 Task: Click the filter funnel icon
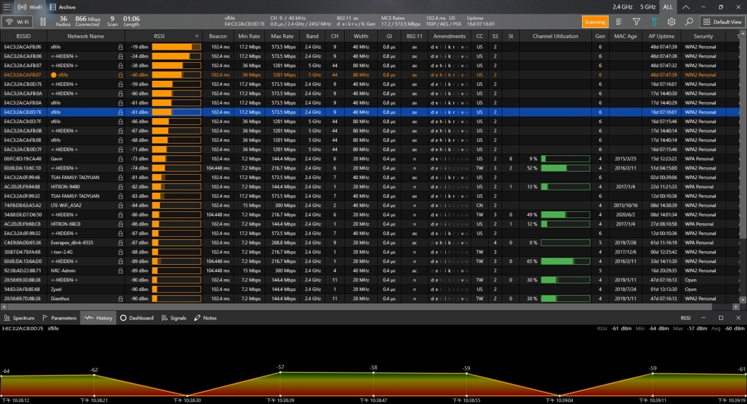pyautogui.click(x=636, y=22)
